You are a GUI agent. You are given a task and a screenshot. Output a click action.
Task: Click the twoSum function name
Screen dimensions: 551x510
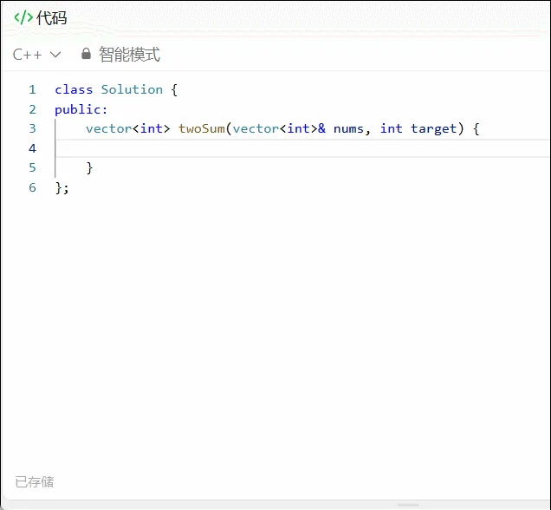click(202, 128)
